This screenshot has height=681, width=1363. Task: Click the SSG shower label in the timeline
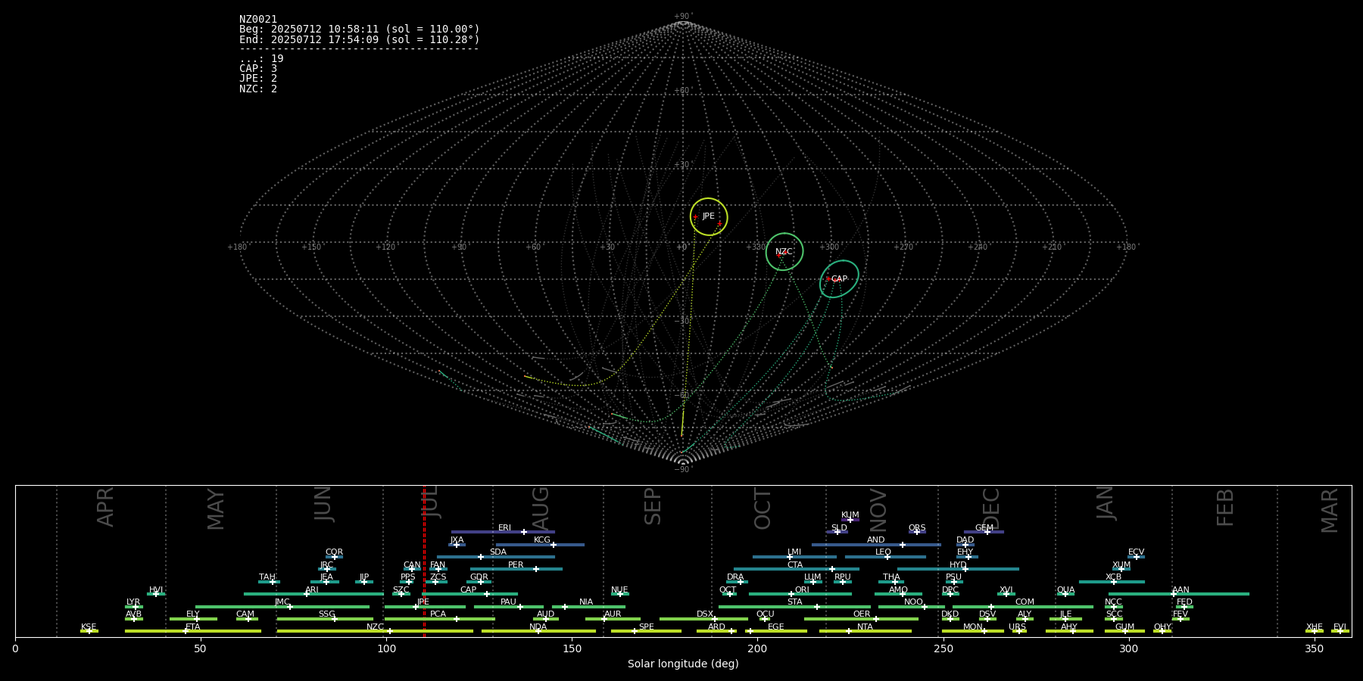[327, 614]
